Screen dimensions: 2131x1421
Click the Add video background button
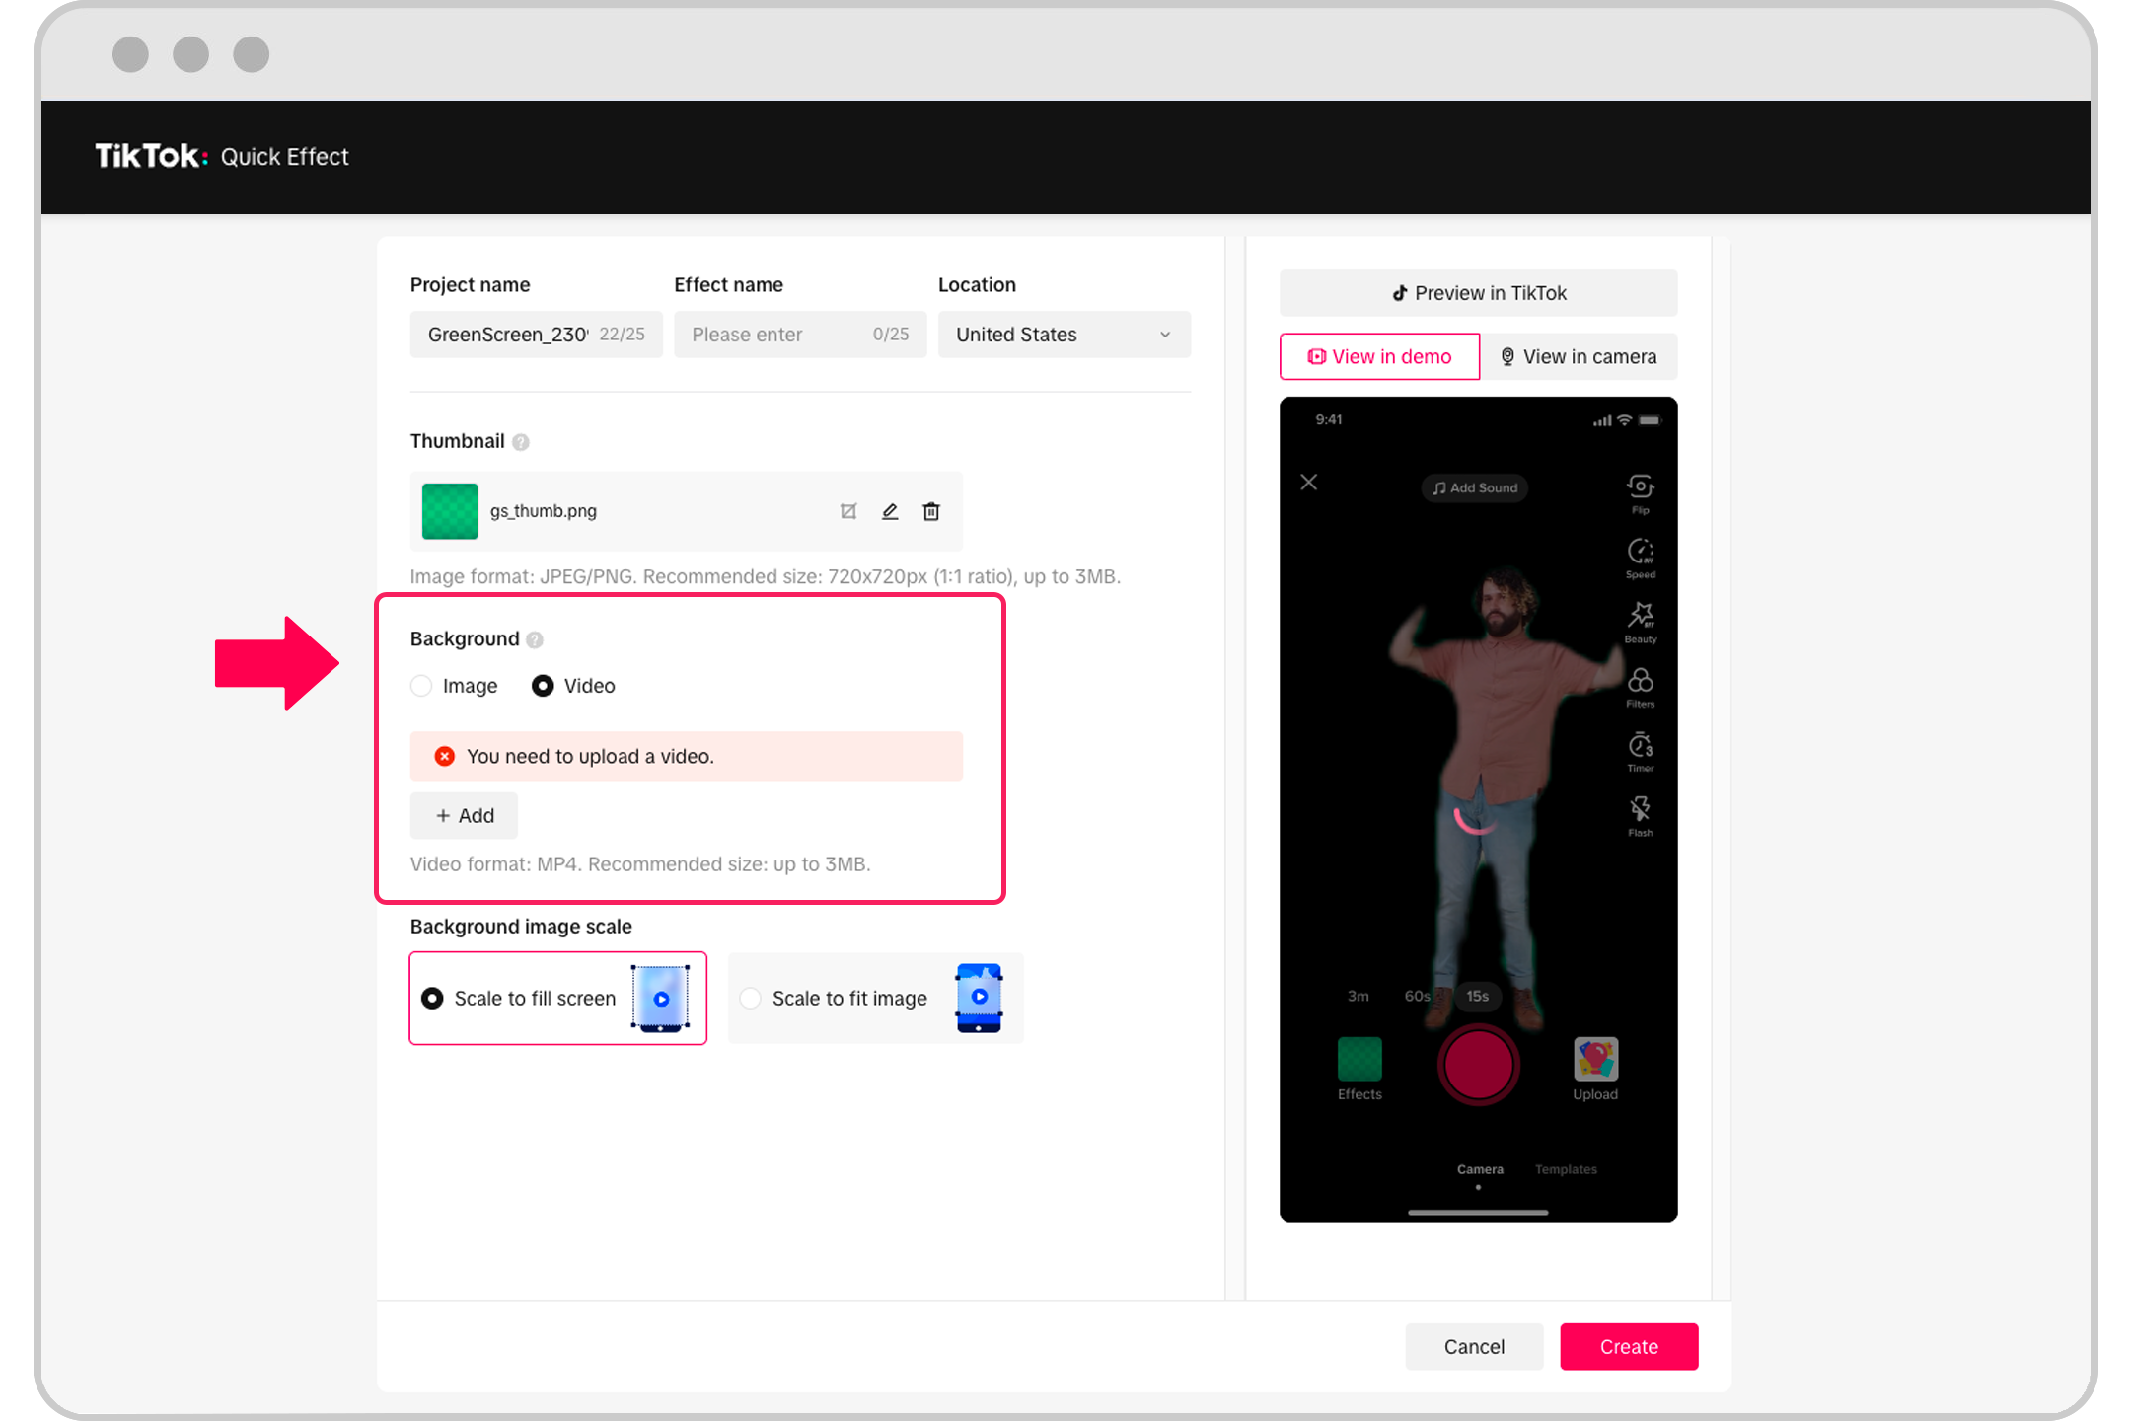[x=465, y=815]
